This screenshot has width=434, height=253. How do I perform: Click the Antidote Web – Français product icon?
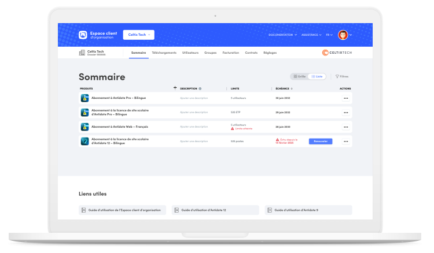(x=84, y=127)
